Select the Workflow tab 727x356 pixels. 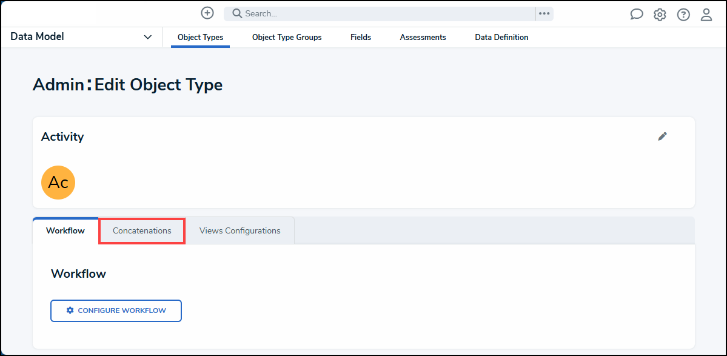[x=65, y=231]
